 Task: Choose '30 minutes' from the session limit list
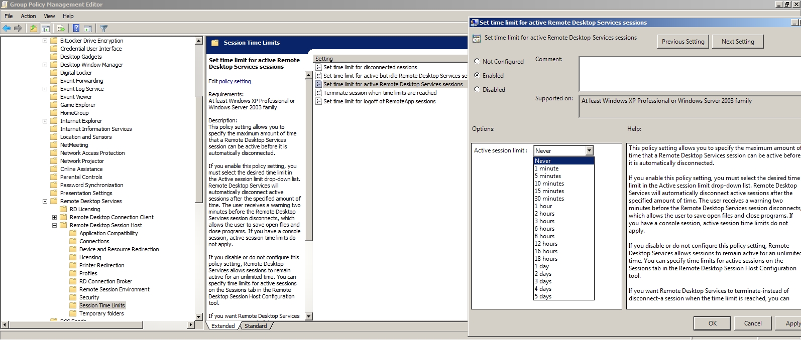tap(563, 199)
